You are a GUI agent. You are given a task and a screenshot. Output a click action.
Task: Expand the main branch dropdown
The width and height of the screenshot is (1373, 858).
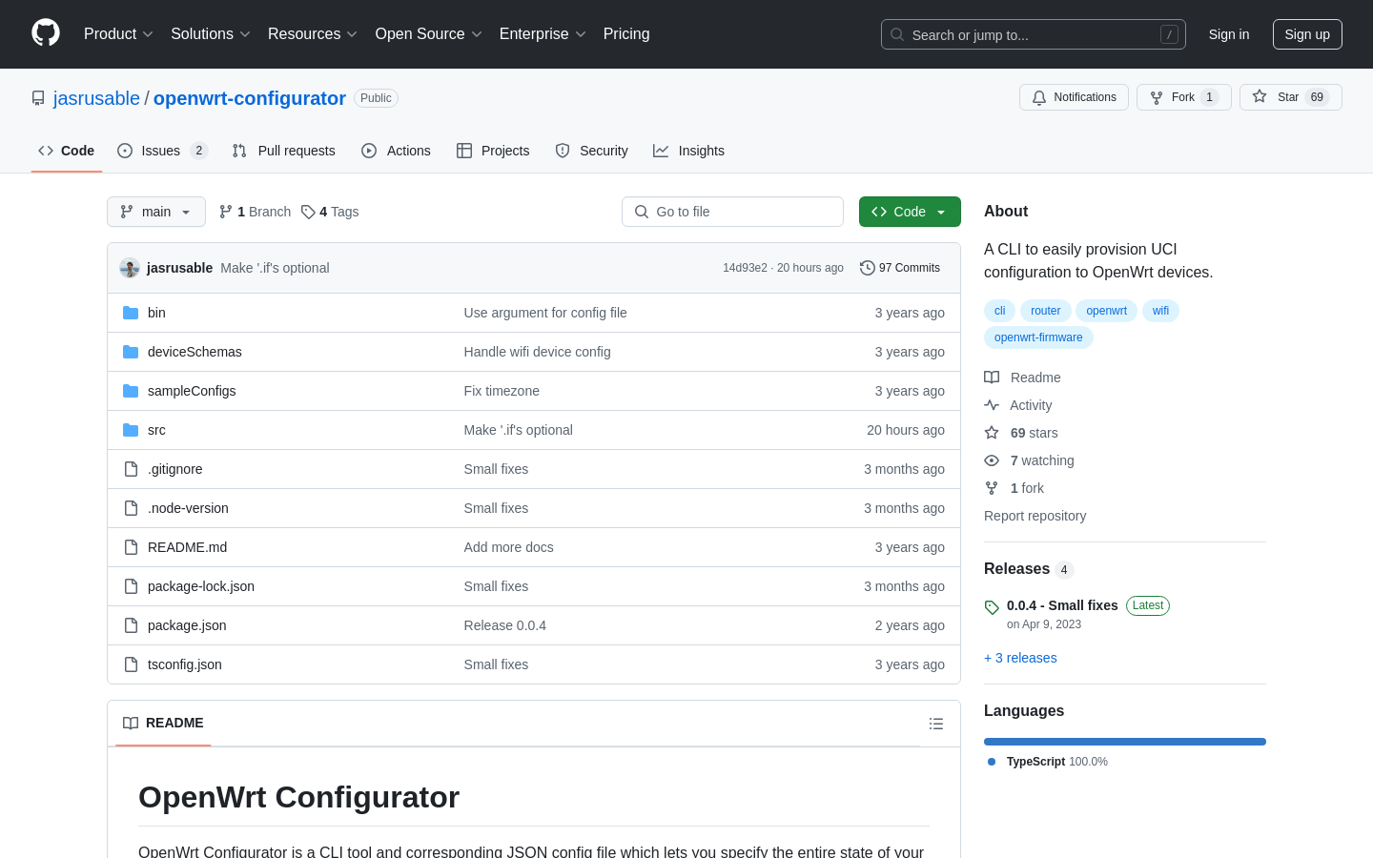coord(156,212)
